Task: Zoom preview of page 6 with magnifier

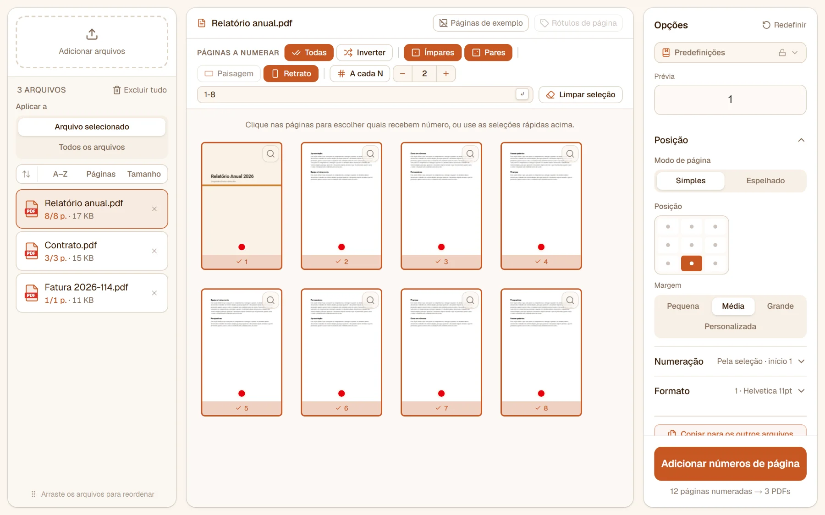Action: (x=370, y=300)
